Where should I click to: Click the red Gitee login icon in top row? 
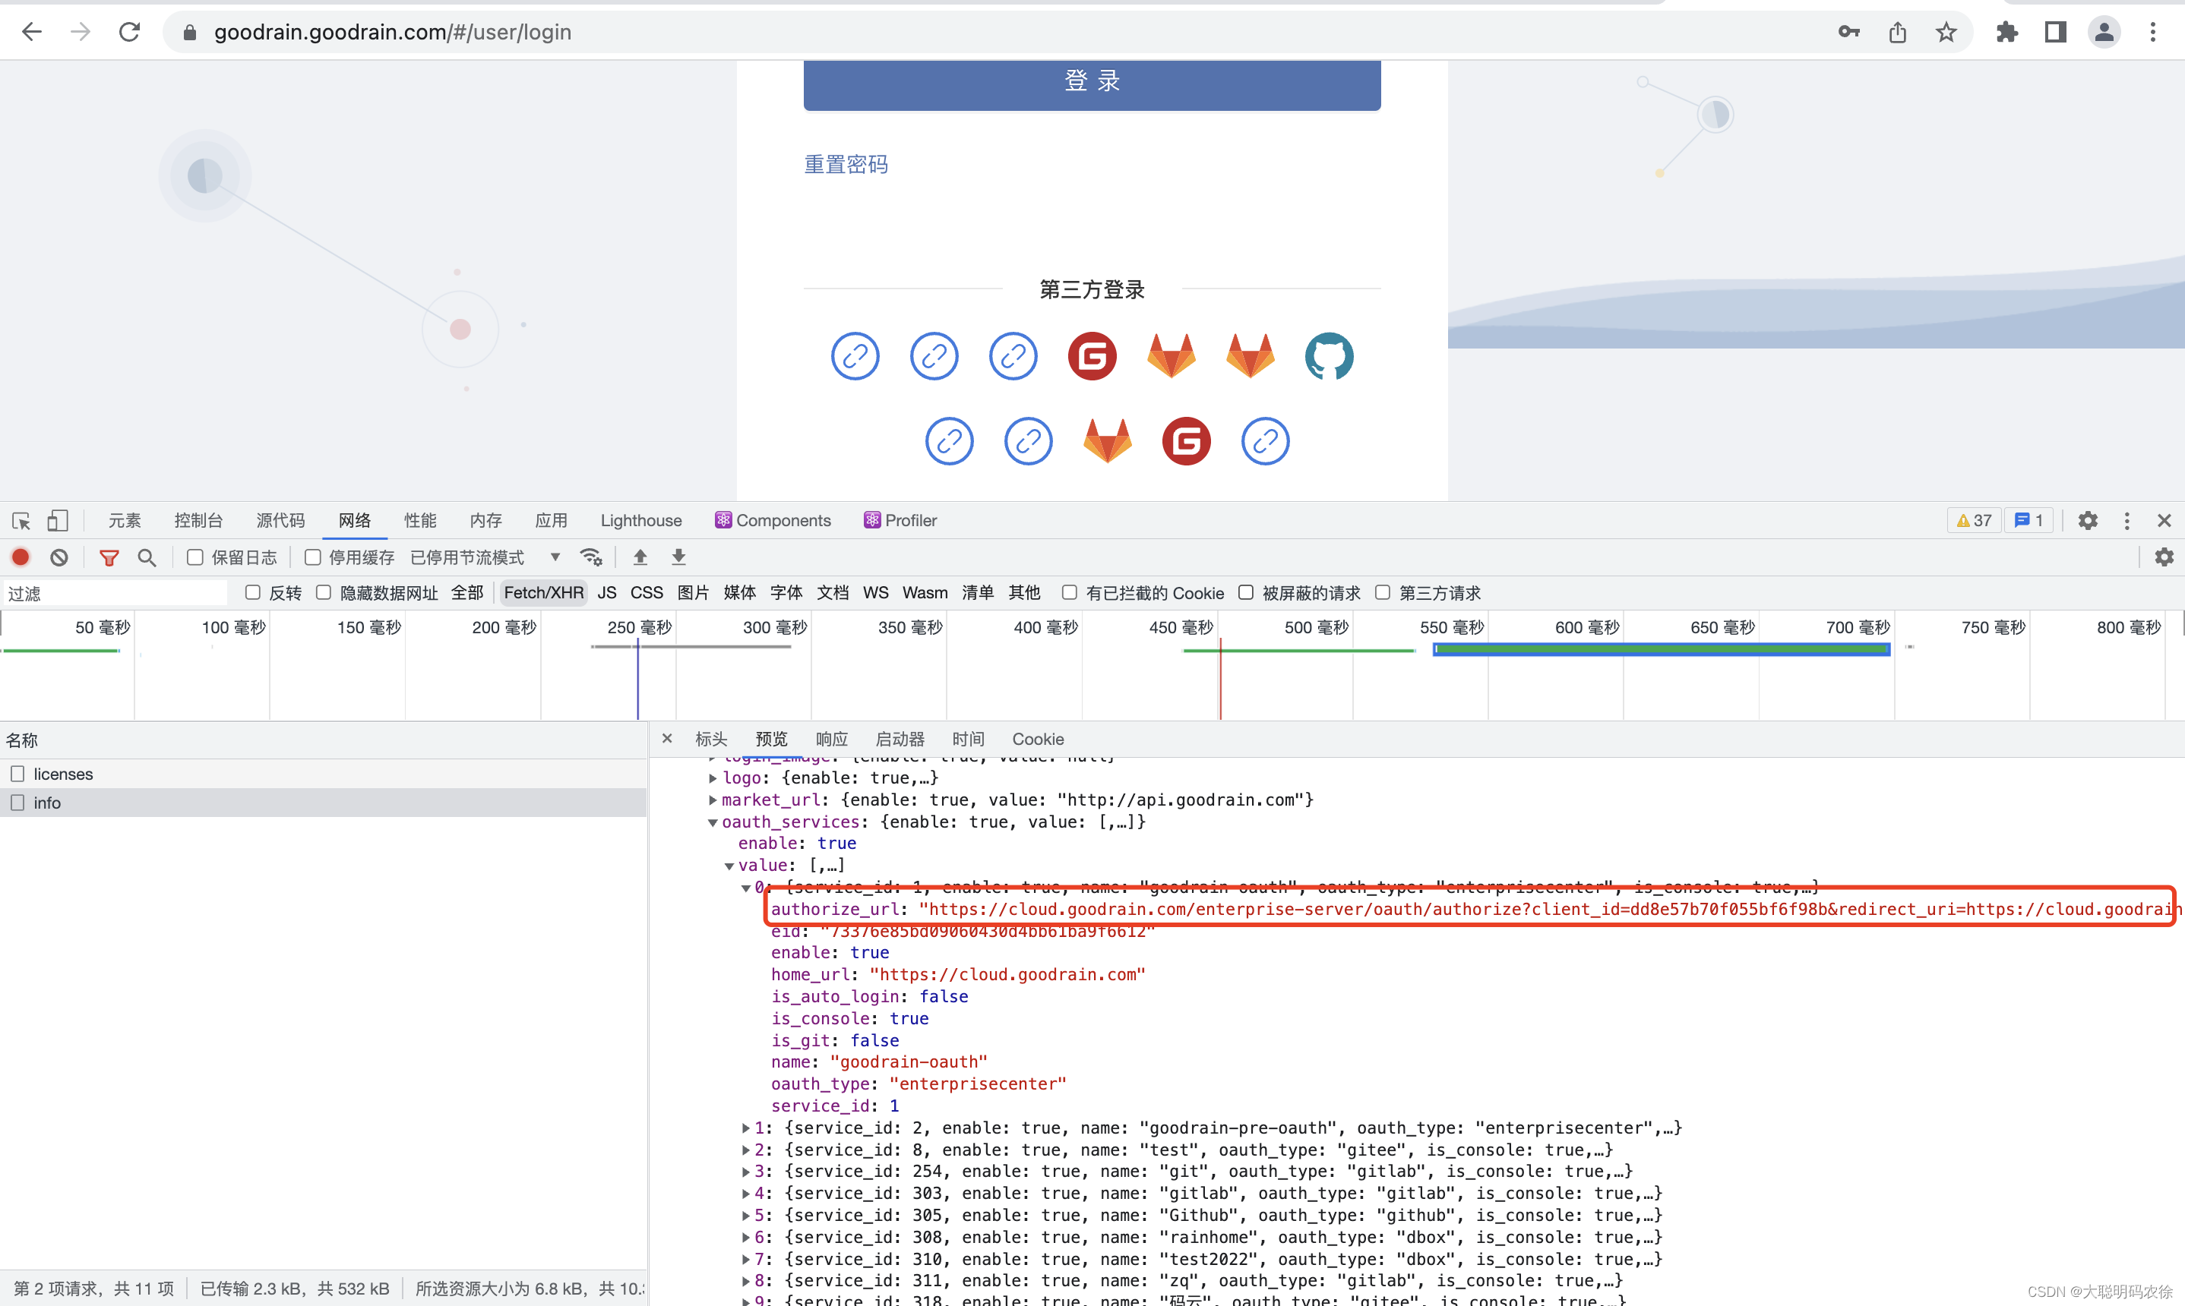(1092, 356)
